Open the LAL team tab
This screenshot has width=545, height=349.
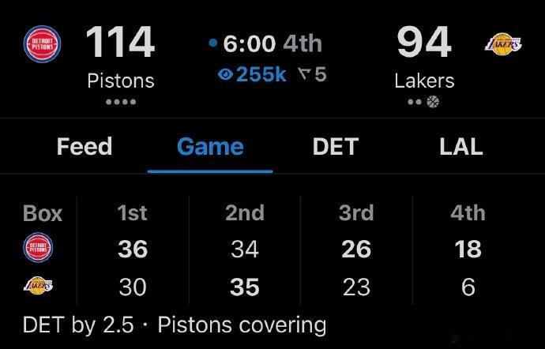[x=460, y=146]
